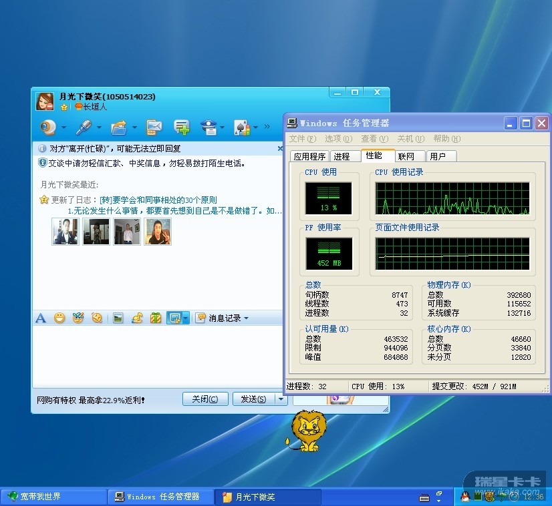Image resolution: width=552 pixels, height=506 pixels.
Task: Open the fourth photo thumbnail with peace sign
Action: point(158,232)
